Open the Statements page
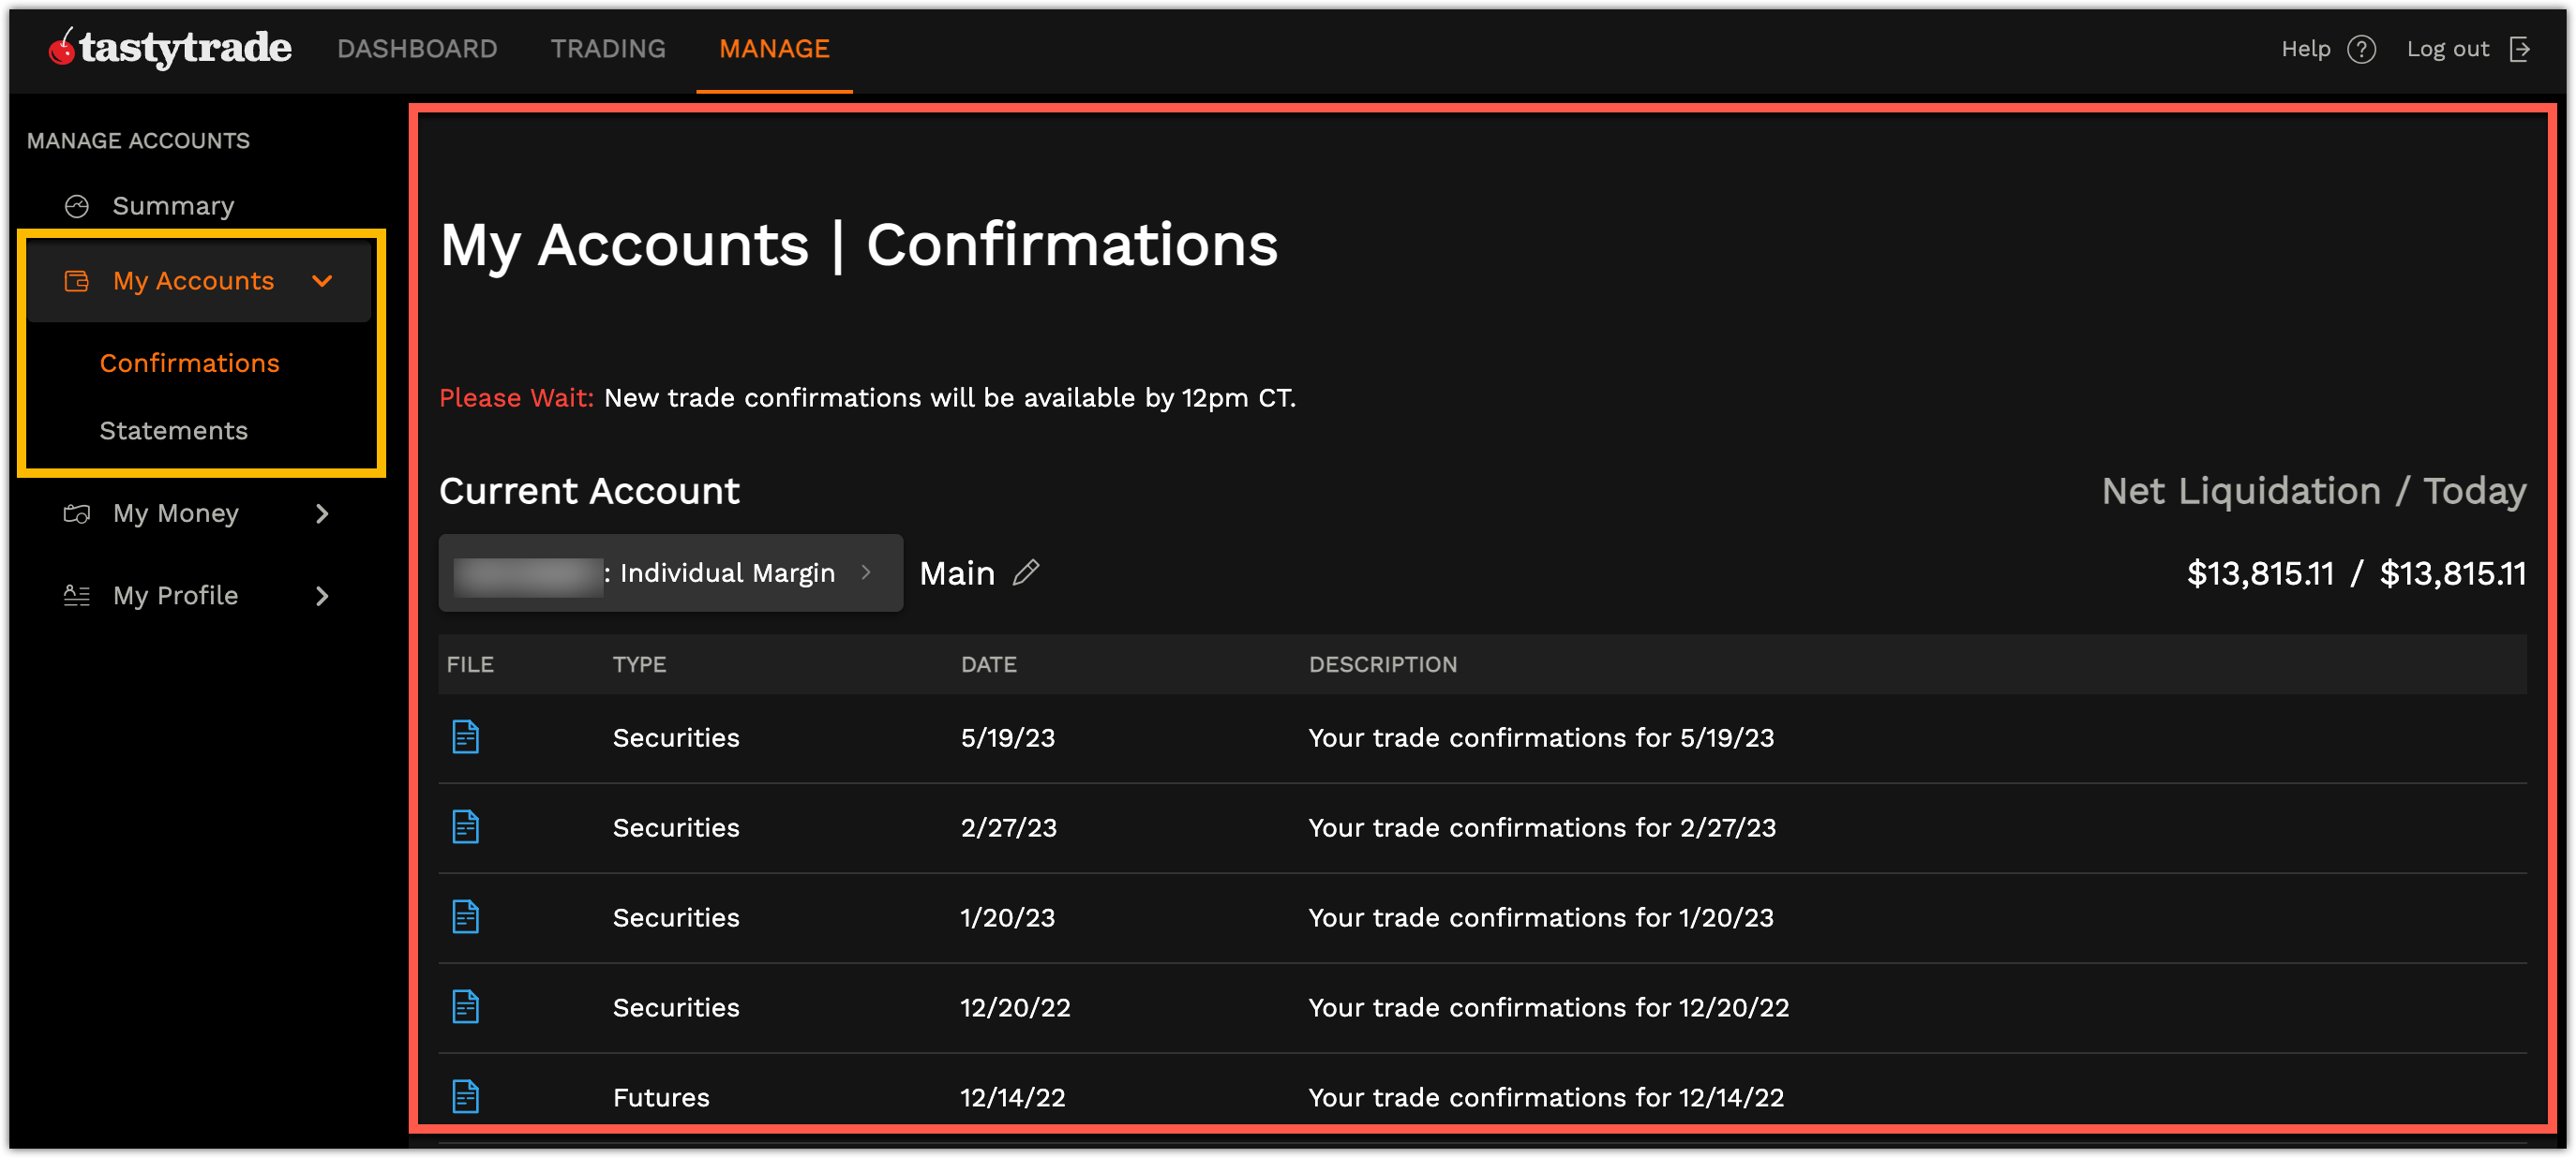Image resolution: width=2576 pixels, height=1158 pixels. [x=173, y=431]
